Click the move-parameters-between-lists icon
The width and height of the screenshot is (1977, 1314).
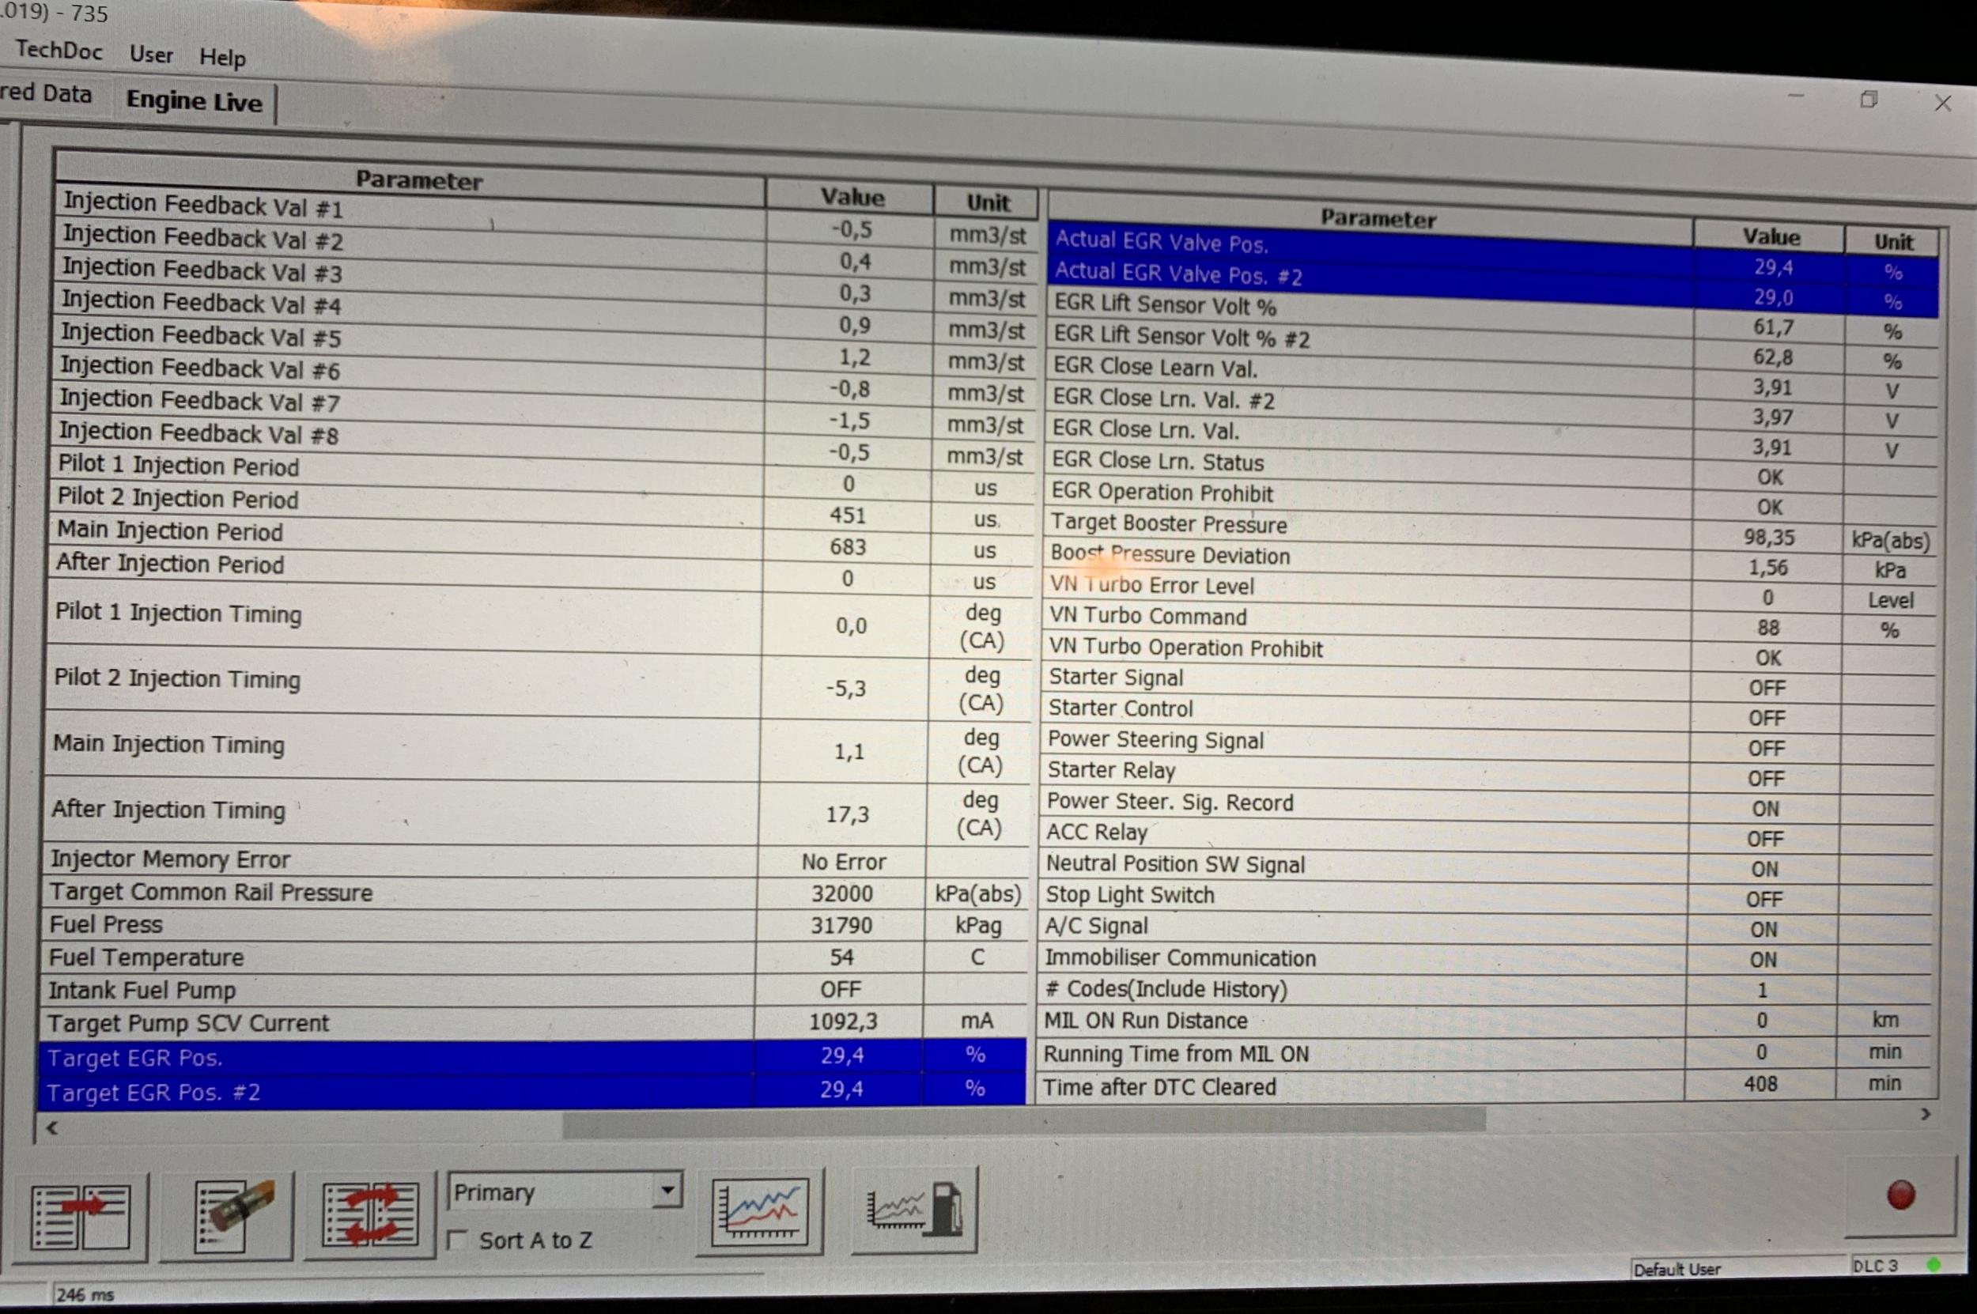[81, 1216]
